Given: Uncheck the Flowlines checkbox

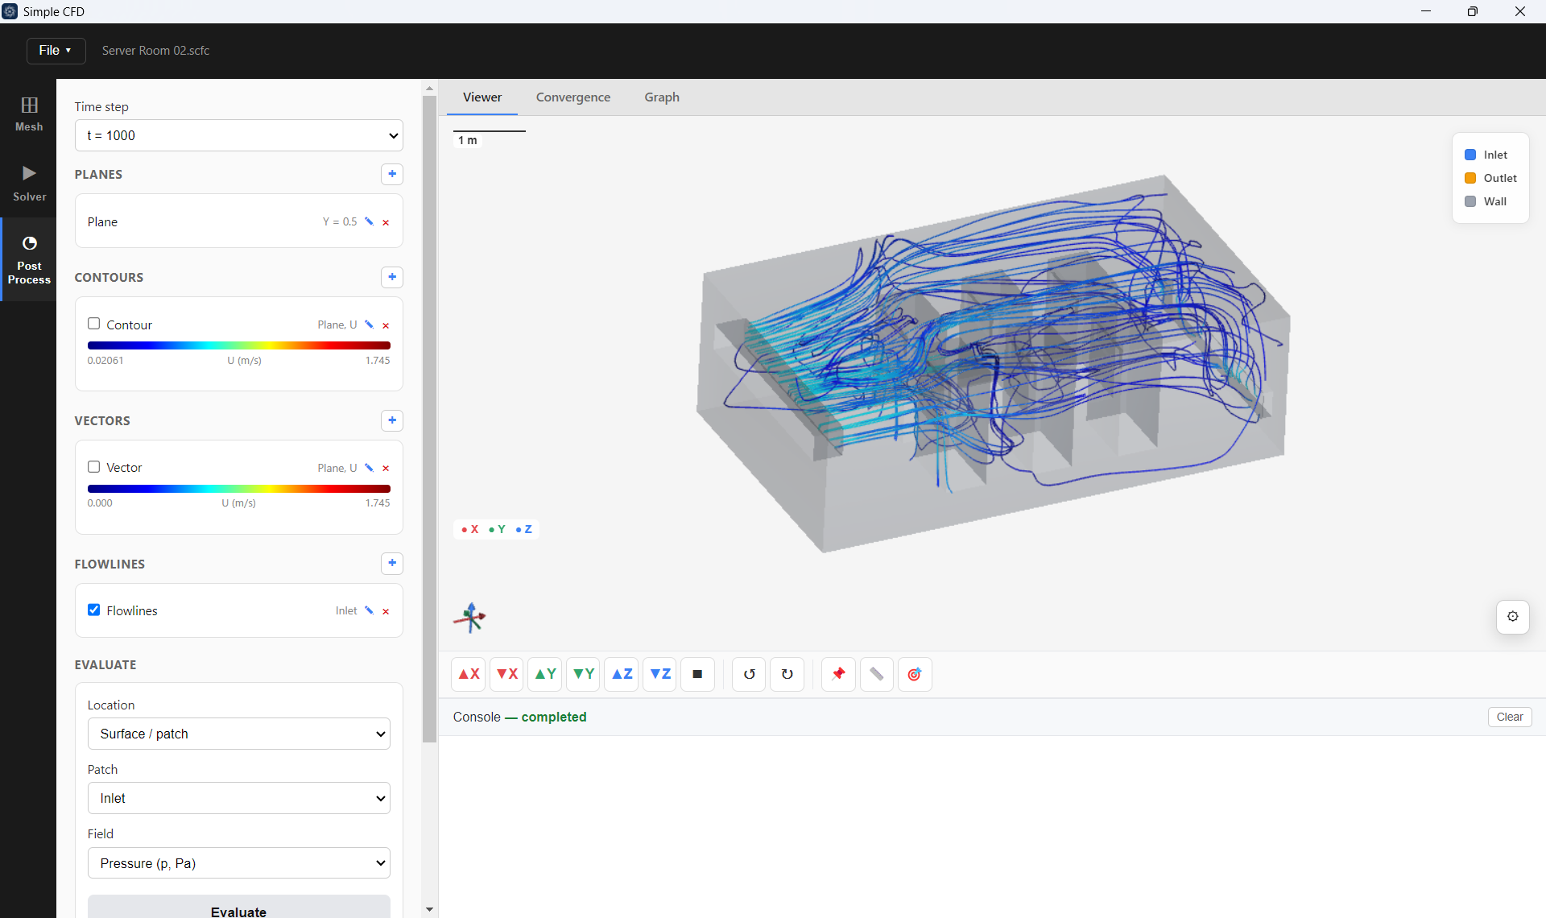Looking at the screenshot, I should click(x=94, y=610).
